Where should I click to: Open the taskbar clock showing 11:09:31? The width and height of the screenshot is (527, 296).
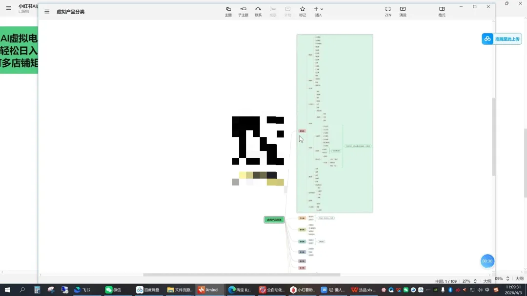tap(513, 290)
